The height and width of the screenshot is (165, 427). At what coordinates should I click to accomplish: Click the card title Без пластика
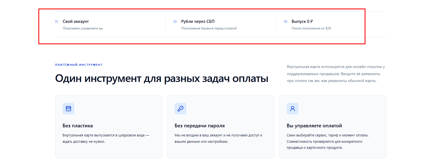pos(78,126)
